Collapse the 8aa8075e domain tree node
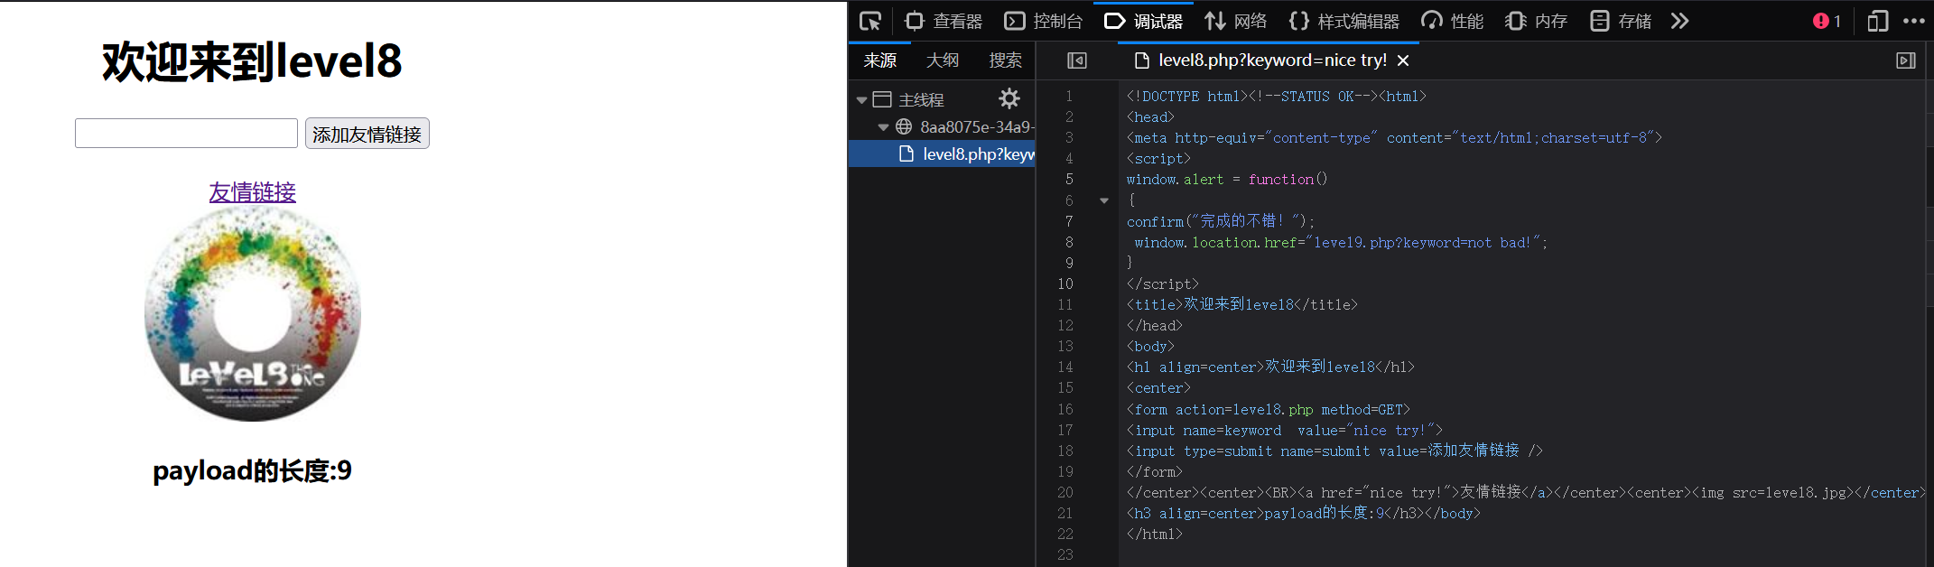Image resolution: width=1934 pixels, height=567 pixels. pyautogui.click(x=883, y=127)
